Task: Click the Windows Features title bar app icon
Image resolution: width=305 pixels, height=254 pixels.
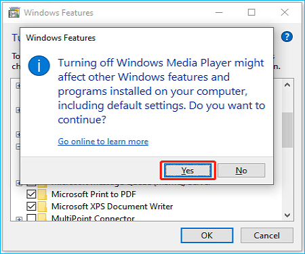Action: 14,12
